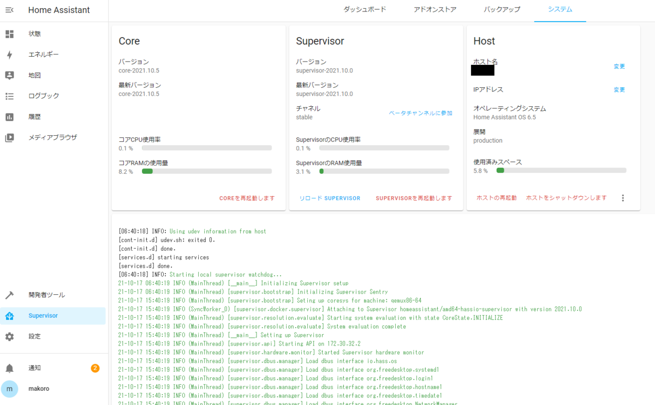The image size is (655, 405).
Task: Open the Host card three-dot menu
Action: coord(623,198)
